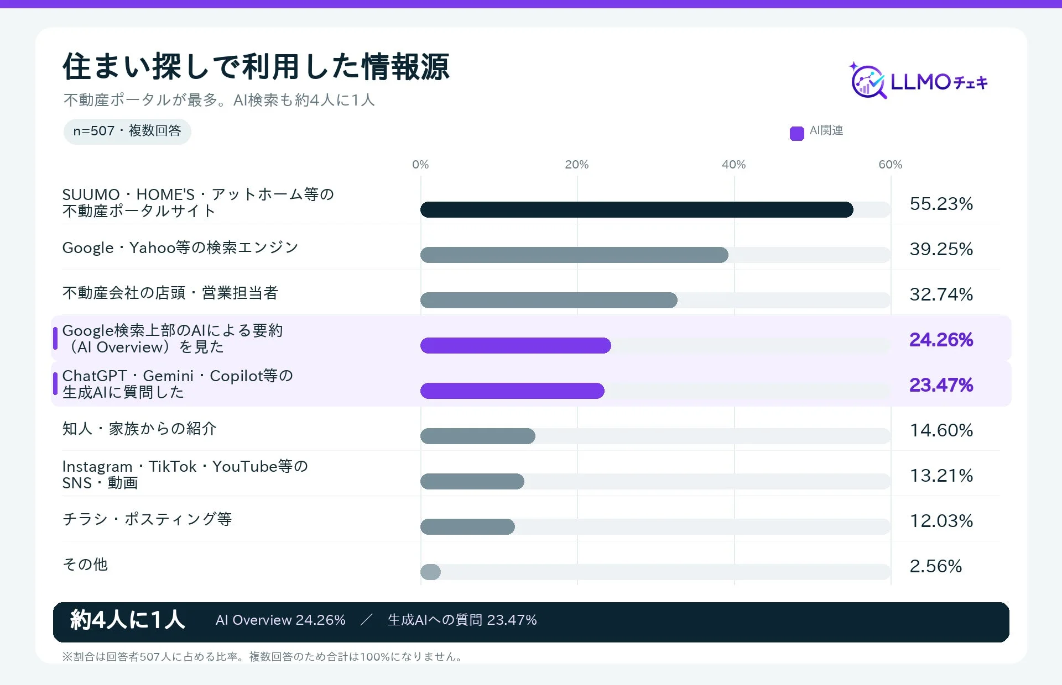Click the 55.23% value
The width and height of the screenshot is (1062, 685).
[941, 204]
